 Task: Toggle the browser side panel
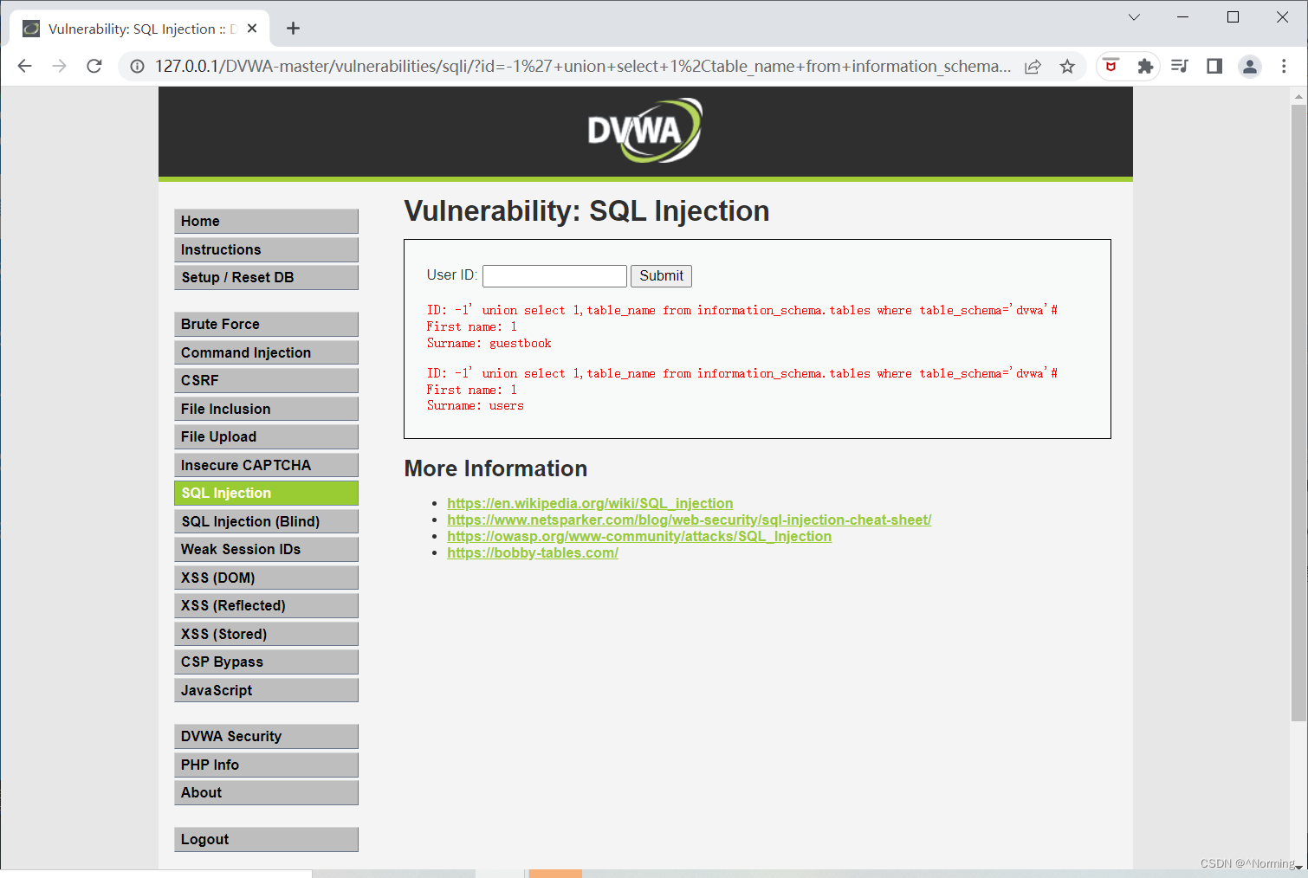click(1214, 66)
